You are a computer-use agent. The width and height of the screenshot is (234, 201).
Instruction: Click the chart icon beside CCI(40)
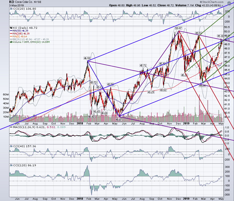coord(11,146)
